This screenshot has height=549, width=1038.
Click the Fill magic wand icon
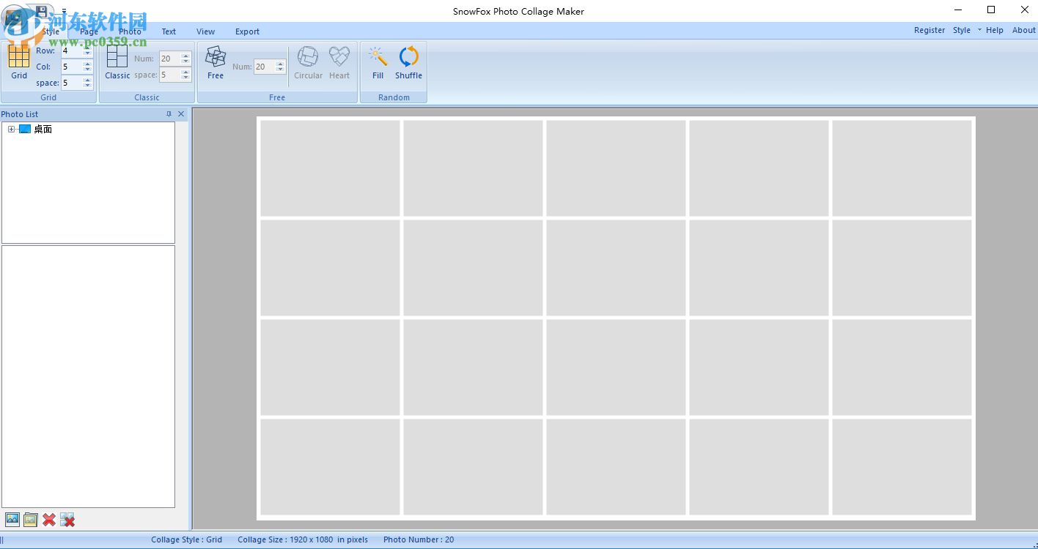[378, 57]
